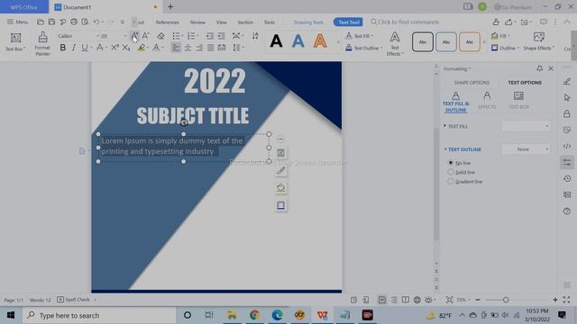
Task: Select the blue A WordArt preset
Action: (x=298, y=41)
